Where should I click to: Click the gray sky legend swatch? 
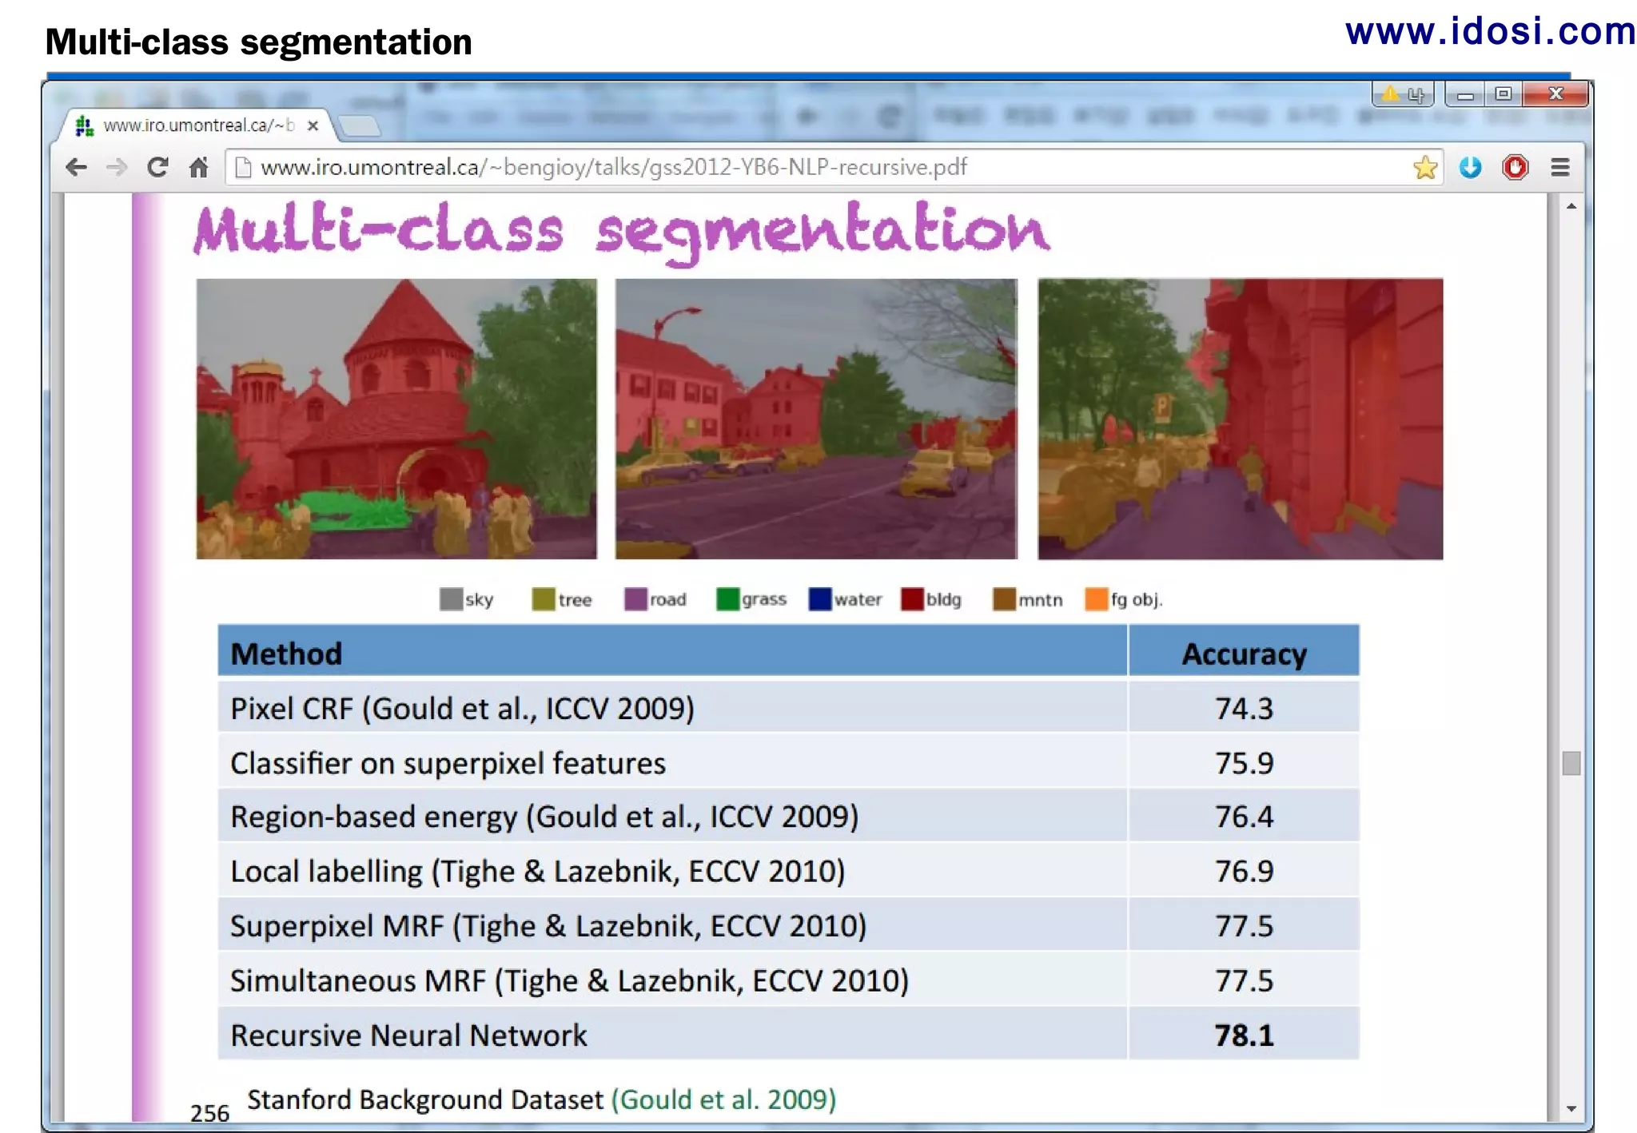point(451,599)
